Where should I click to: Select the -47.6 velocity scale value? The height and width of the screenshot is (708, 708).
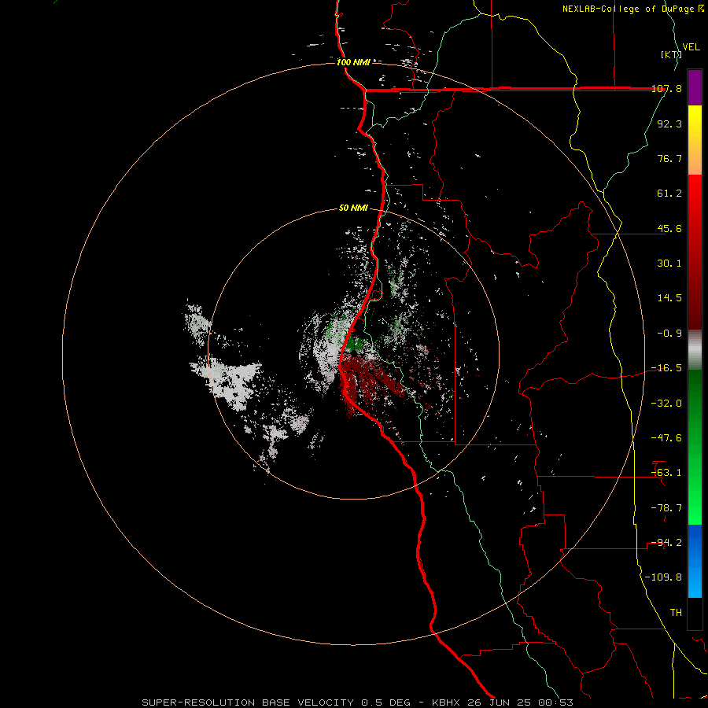pyautogui.click(x=666, y=438)
